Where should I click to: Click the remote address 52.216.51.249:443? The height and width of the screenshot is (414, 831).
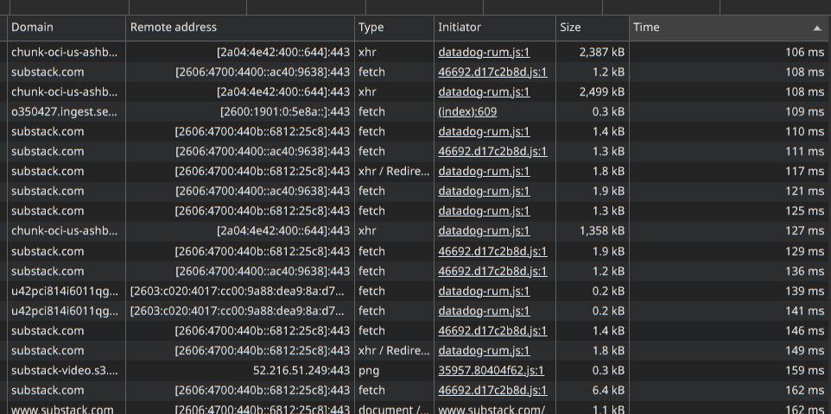[301, 371]
